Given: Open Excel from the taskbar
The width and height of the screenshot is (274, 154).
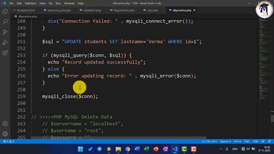Looking at the screenshot, I should (x=146, y=149).
